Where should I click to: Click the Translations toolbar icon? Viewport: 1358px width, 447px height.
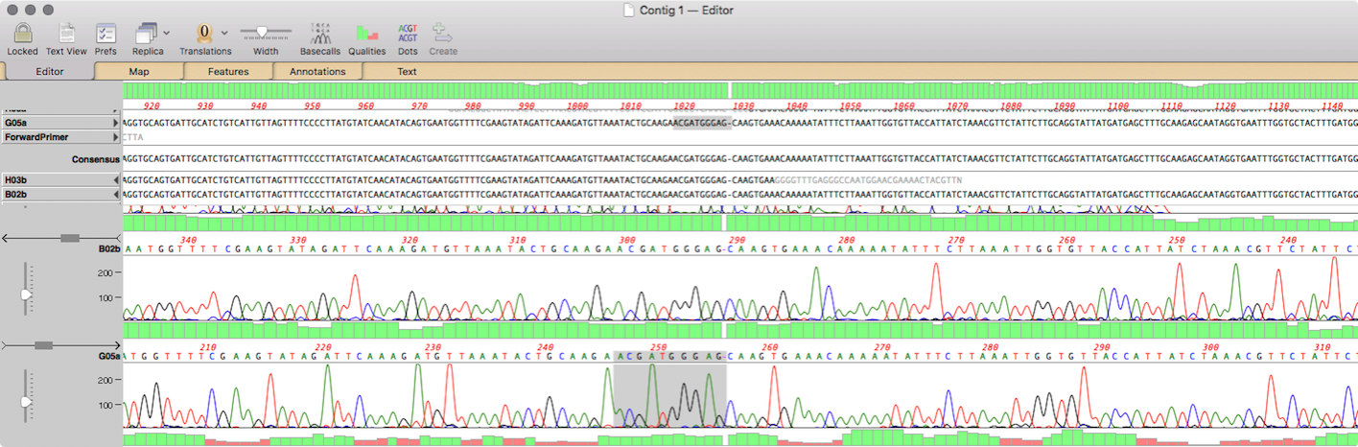[203, 35]
